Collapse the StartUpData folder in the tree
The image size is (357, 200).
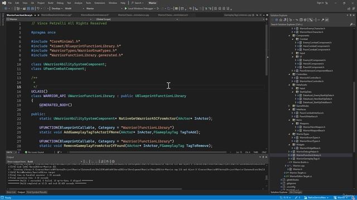[x=293, y=92]
